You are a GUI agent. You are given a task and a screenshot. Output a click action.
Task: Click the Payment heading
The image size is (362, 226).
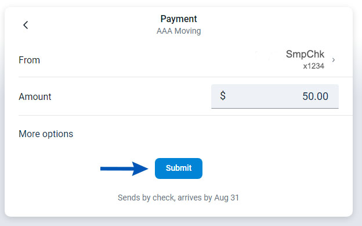pos(179,19)
